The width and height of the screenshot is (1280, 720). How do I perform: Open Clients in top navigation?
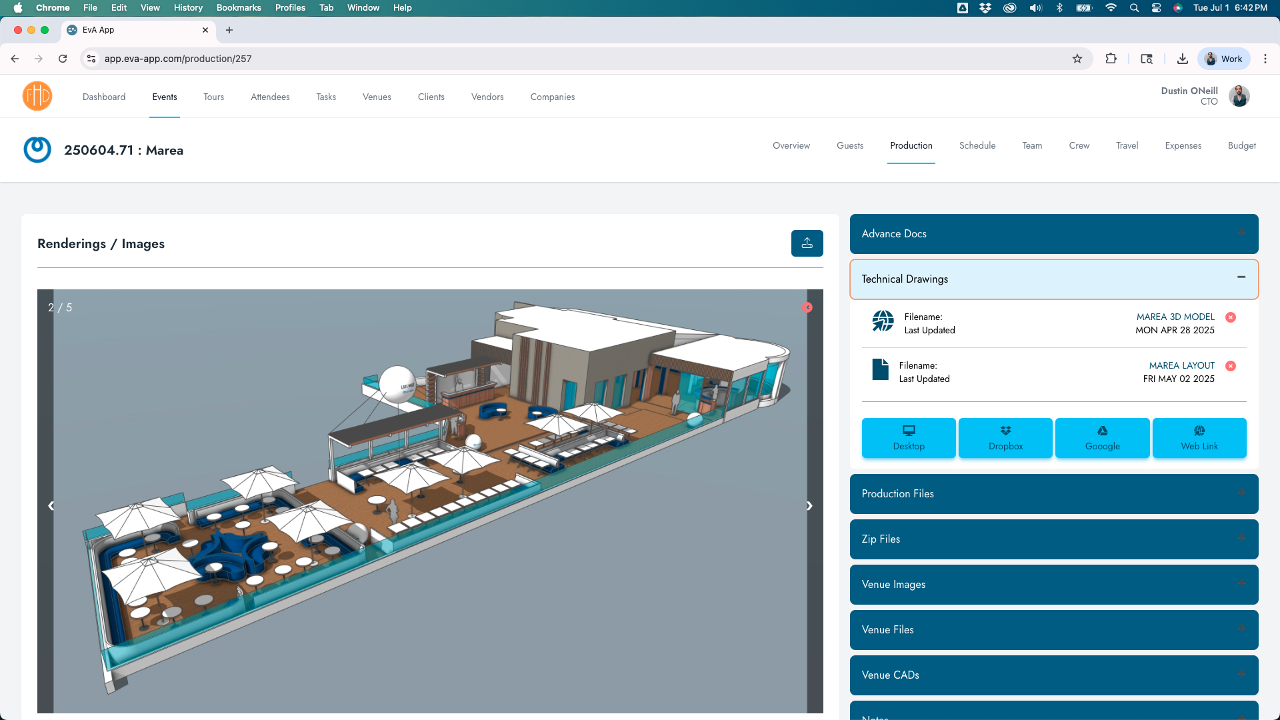point(431,97)
